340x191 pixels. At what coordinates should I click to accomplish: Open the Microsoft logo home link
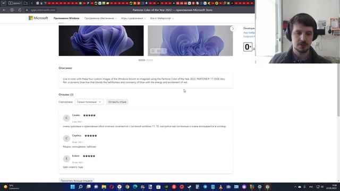pos(38,18)
